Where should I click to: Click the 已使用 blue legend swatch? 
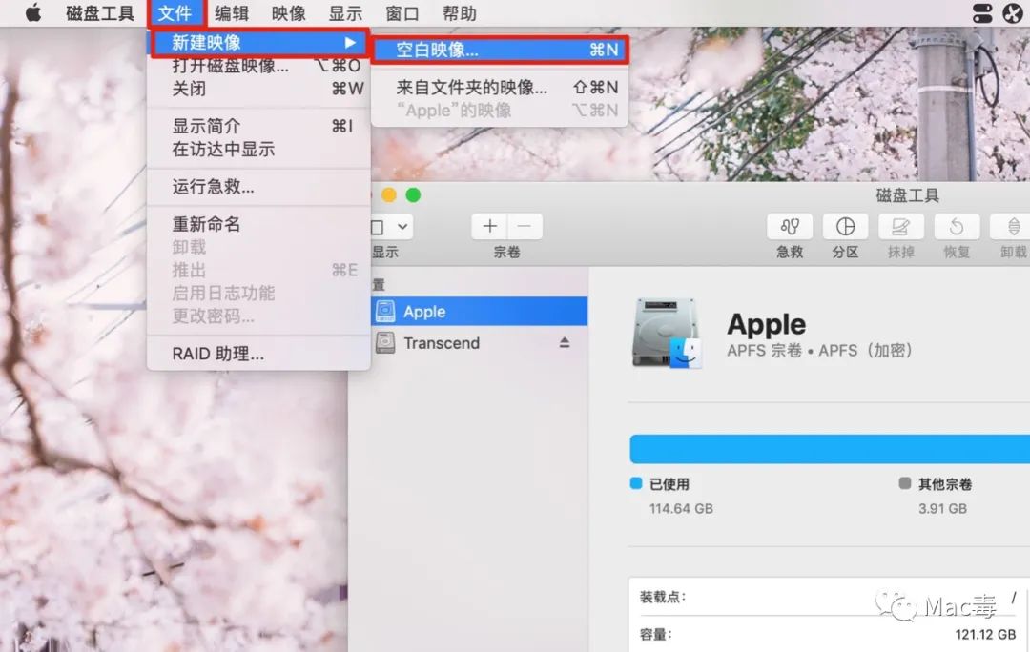coord(637,484)
